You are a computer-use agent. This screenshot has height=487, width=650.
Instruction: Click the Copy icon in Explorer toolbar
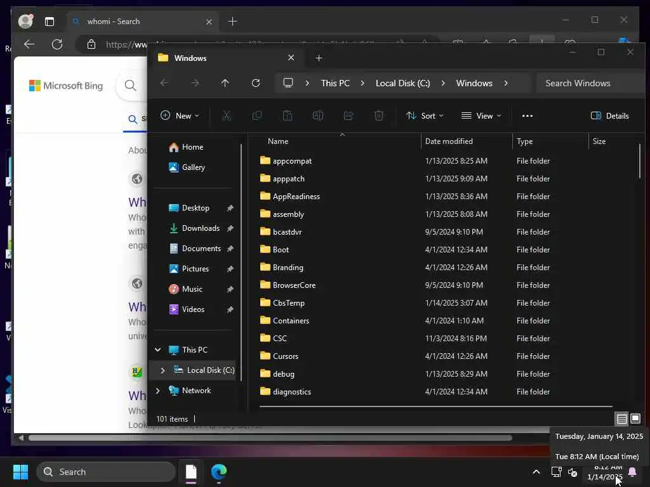[257, 116]
